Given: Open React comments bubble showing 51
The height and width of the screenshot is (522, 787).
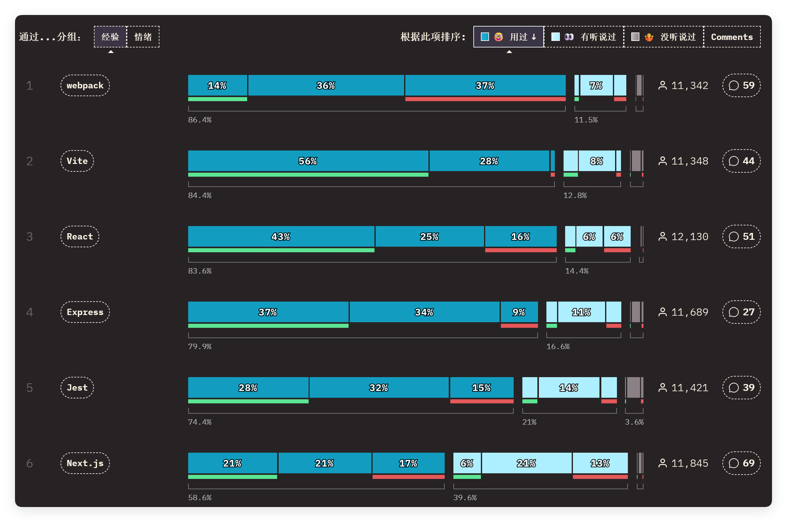Looking at the screenshot, I should (x=741, y=237).
